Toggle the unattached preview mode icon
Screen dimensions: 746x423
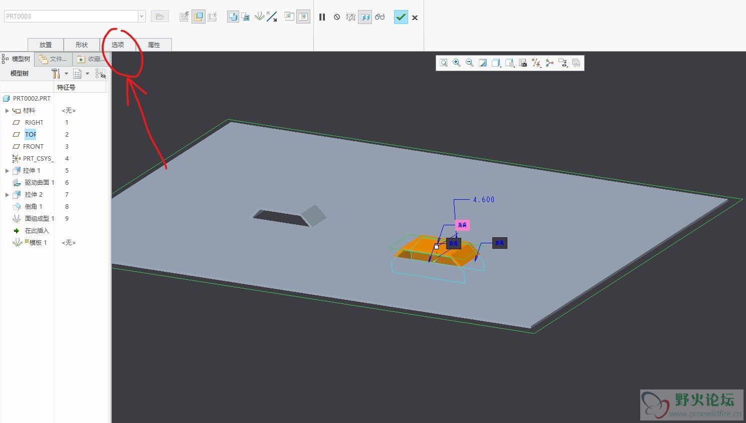[351, 17]
